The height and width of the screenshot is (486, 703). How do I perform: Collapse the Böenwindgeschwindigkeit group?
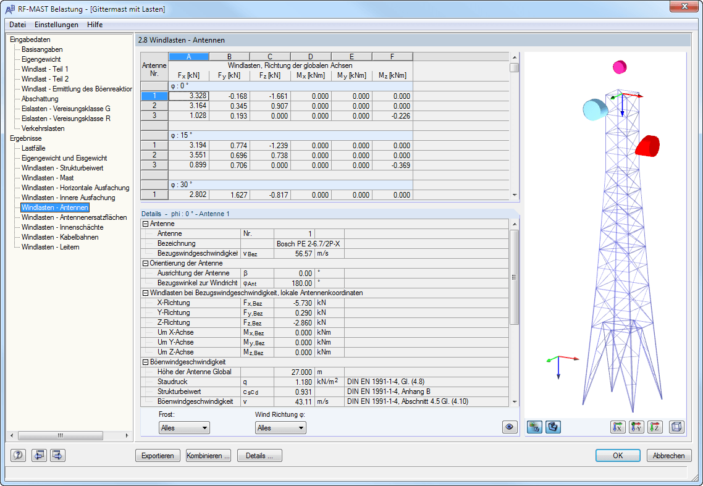pos(145,362)
